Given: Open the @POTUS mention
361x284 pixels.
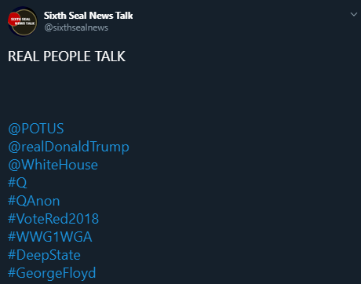Looking at the screenshot, I should click(36, 129).
